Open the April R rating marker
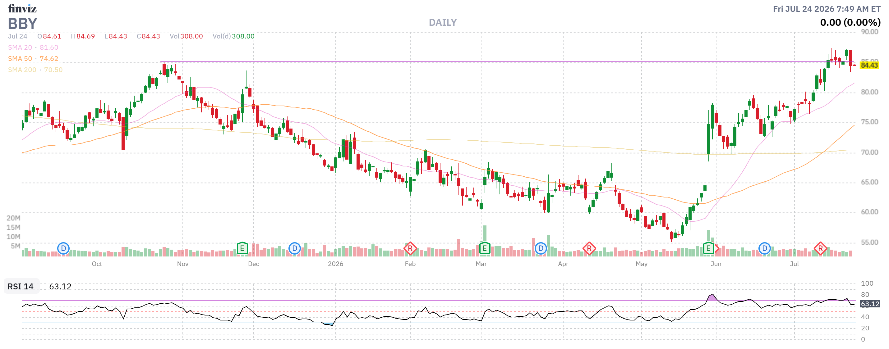This screenshot has width=889, height=349. (589, 248)
